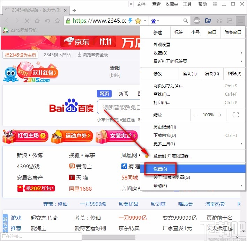247x241 pixels.
Task: Open address bar dropdown arrow
Action: [145, 21]
